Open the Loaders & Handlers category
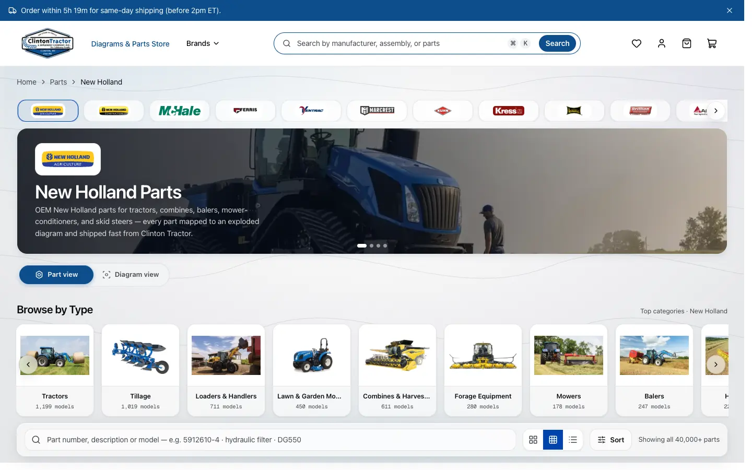 (226, 370)
